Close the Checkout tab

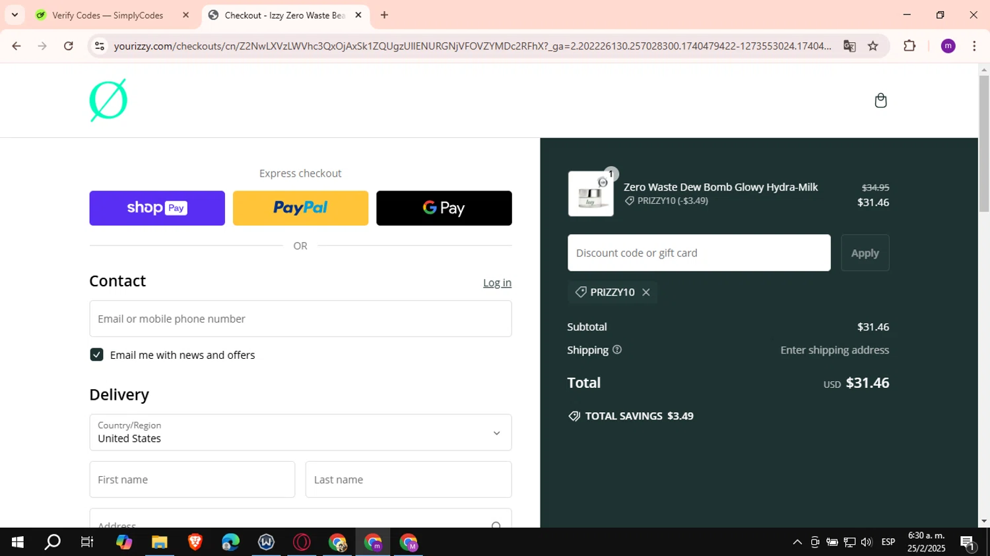(x=358, y=15)
